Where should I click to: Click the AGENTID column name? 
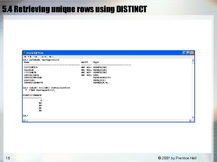click(29, 70)
